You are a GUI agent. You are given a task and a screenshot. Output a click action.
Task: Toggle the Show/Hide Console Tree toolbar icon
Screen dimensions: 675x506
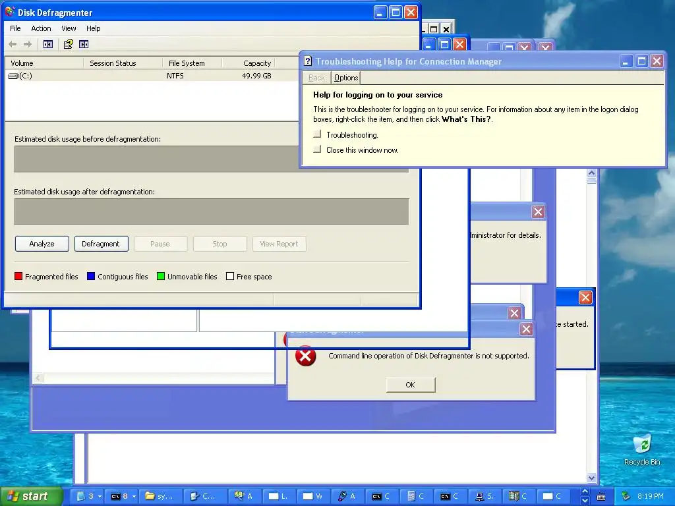pyautogui.click(x=47, y=44)
